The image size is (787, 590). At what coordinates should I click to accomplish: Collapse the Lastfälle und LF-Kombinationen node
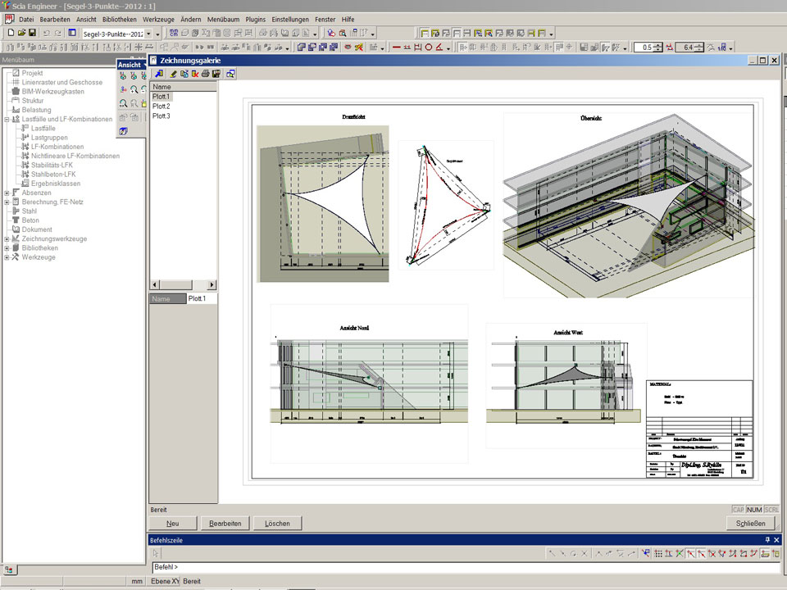coord(7,119)
